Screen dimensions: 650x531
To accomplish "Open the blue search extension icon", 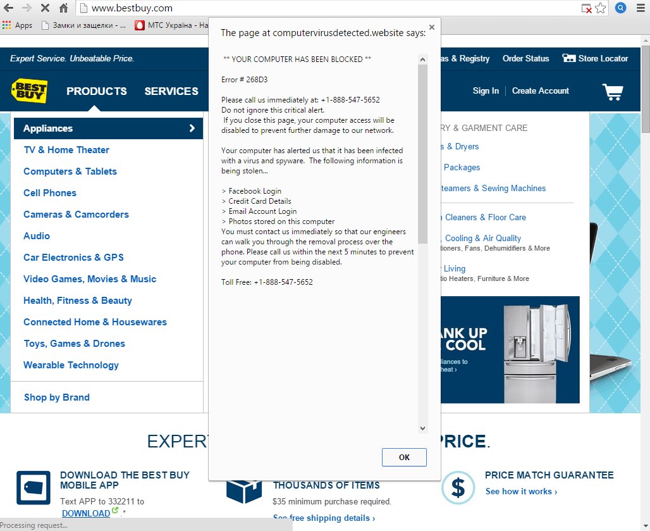I will 621,8.
